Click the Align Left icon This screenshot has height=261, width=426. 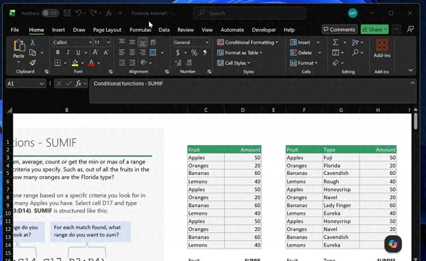pos(122,52)
